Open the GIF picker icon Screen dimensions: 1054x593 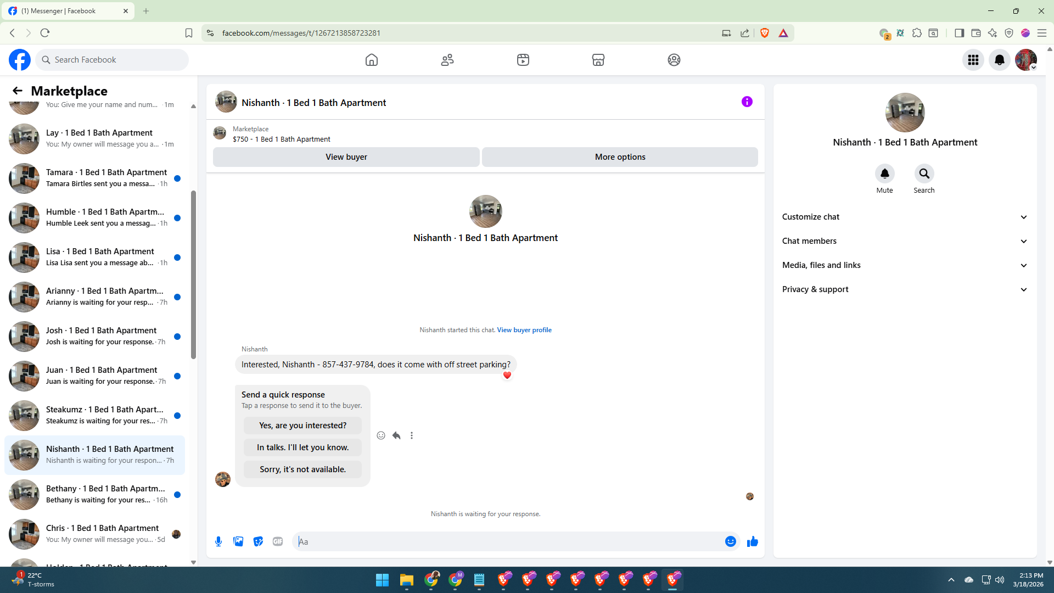tap(278, 541)
